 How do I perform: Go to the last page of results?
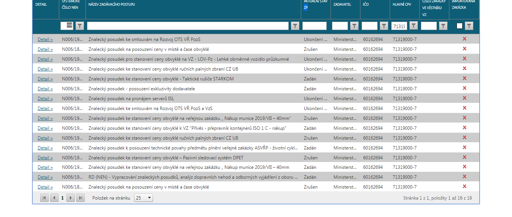click(80, 198)
